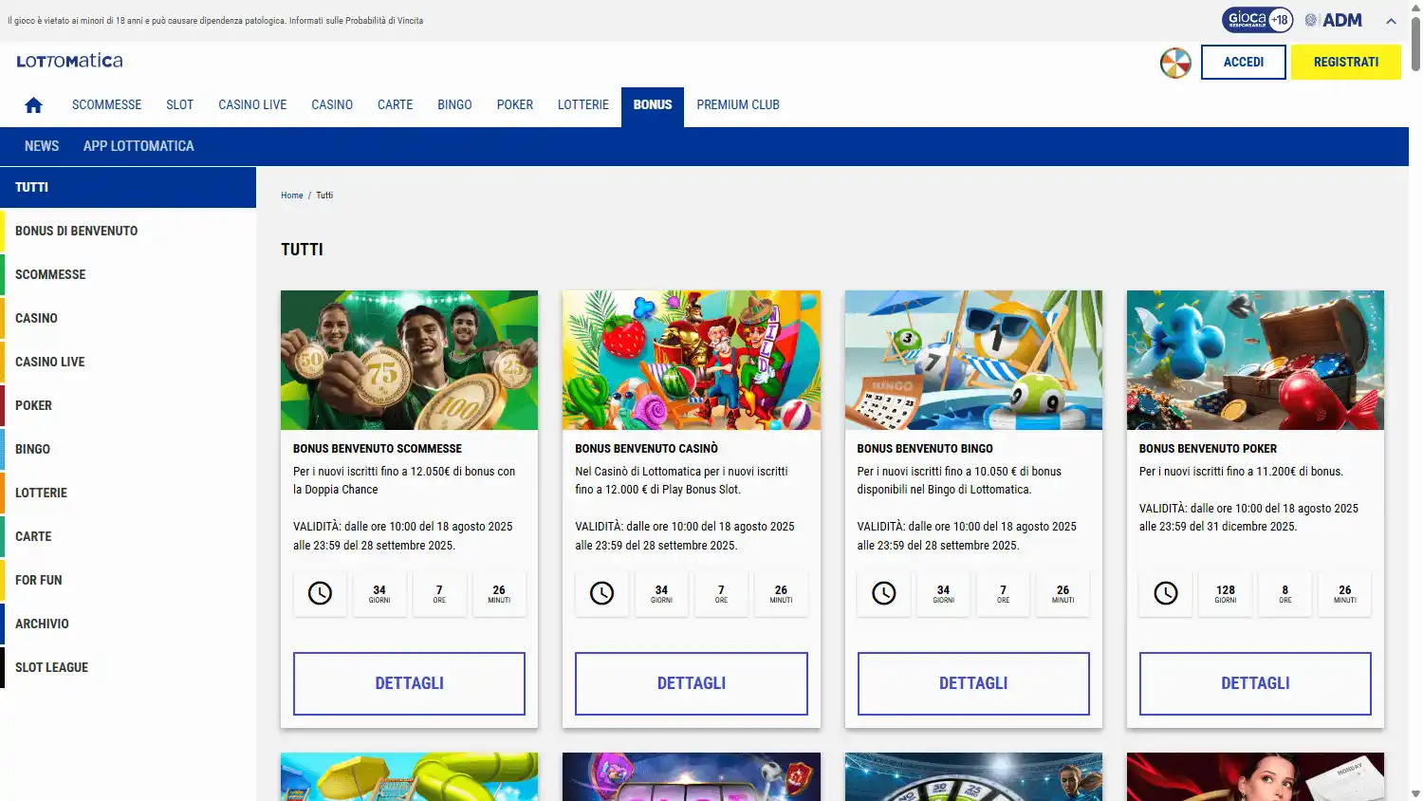
Task: Select Casino Live sidebar category
Action: [x=128, y=363]
